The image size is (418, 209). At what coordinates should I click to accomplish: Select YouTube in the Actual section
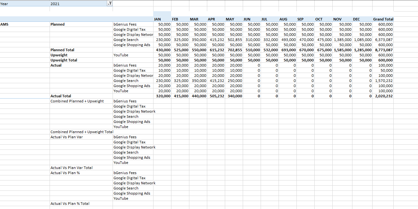121,91
